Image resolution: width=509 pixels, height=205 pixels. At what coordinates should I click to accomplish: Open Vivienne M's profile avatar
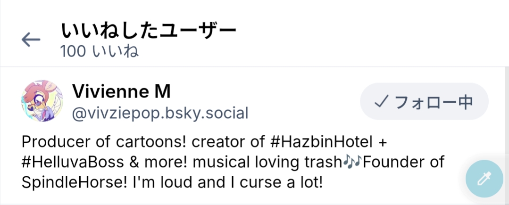click(42, 101)
